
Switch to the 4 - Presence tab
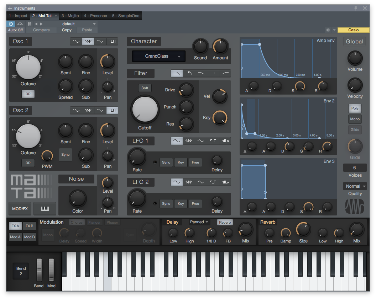pos(95,16)
